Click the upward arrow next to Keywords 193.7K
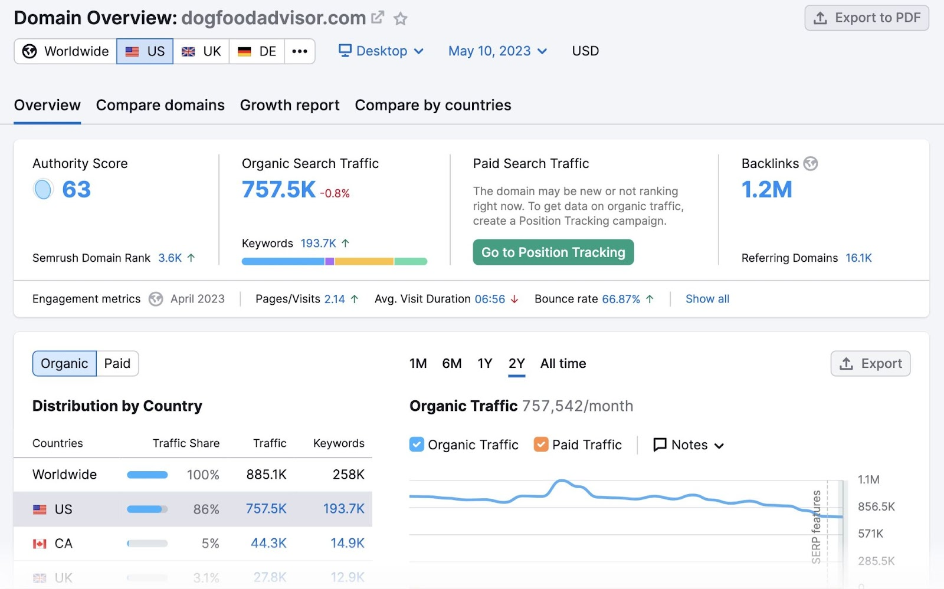Screen dimensions: 944x589 point(346,243)
